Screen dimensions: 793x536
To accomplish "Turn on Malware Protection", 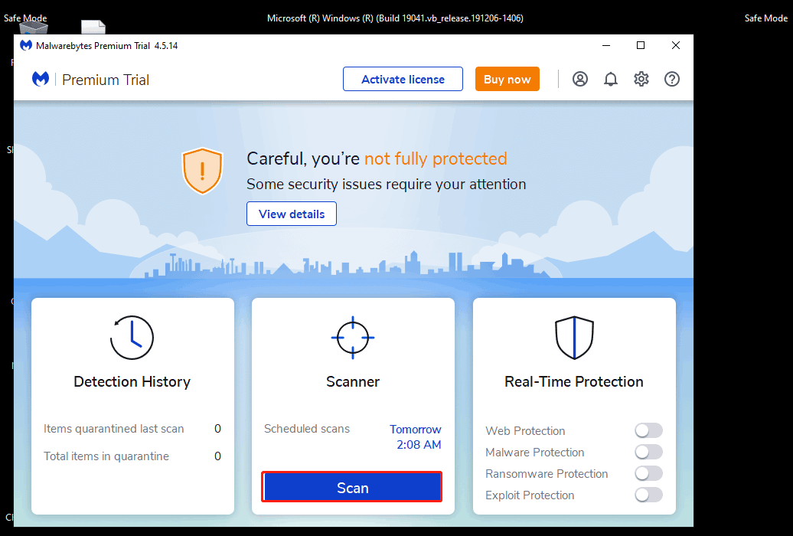I will coord(648,452).
